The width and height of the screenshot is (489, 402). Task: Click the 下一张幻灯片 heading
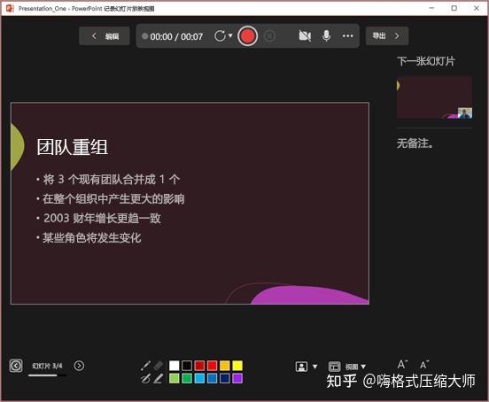tap(426, 61)
